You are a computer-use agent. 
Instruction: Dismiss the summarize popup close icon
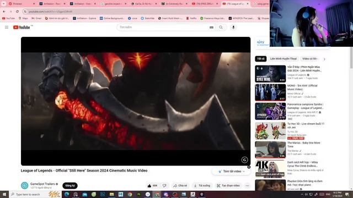click(249, 167)
